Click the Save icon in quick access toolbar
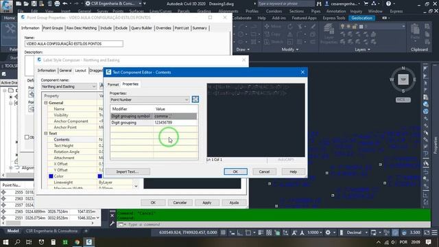Viewport: 439px width, 247px height. [x=34, y=3]
